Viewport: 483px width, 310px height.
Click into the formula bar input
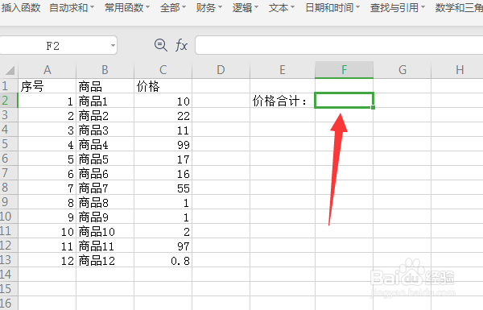click(339, 45)
